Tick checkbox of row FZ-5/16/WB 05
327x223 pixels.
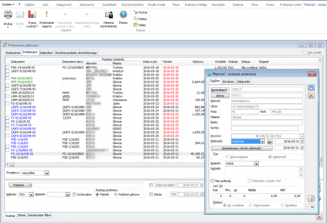pyautogui.click(x=8, y=103)
